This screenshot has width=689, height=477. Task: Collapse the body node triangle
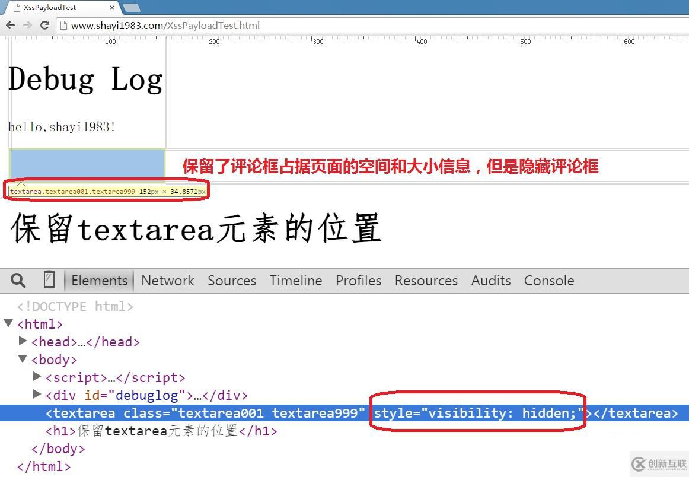(23, 359)
